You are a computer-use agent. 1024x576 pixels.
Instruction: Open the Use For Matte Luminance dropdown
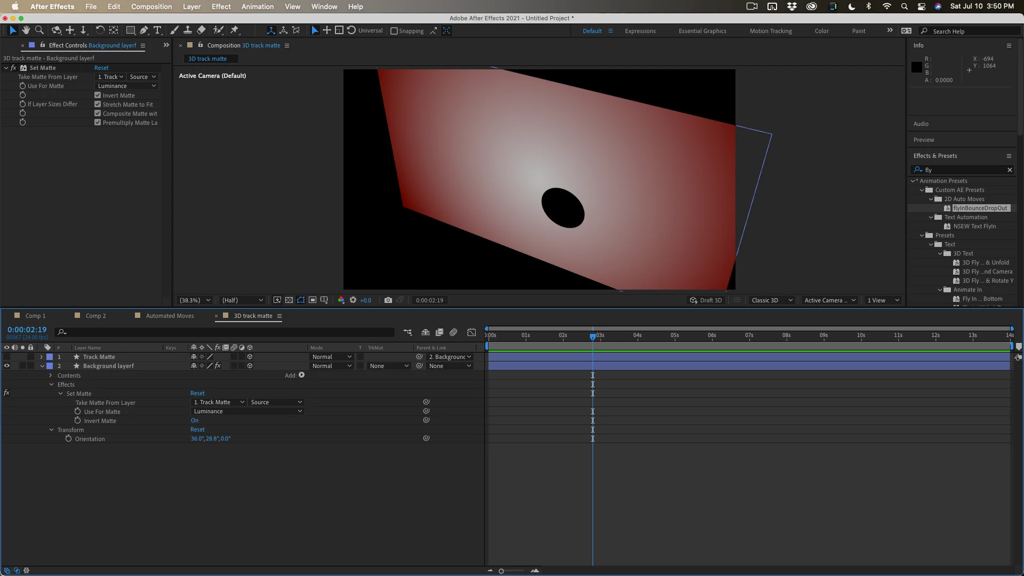tap(126, 86)
